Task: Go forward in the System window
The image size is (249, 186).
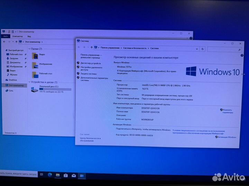Action: 84,47
